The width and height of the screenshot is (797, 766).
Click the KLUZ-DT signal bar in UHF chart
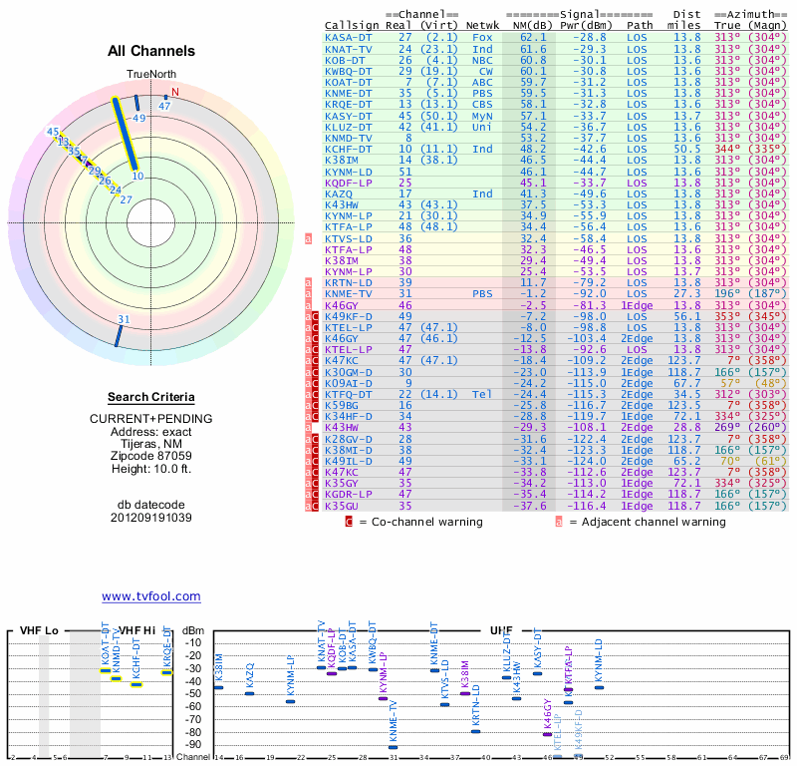(x=506, y=677)
